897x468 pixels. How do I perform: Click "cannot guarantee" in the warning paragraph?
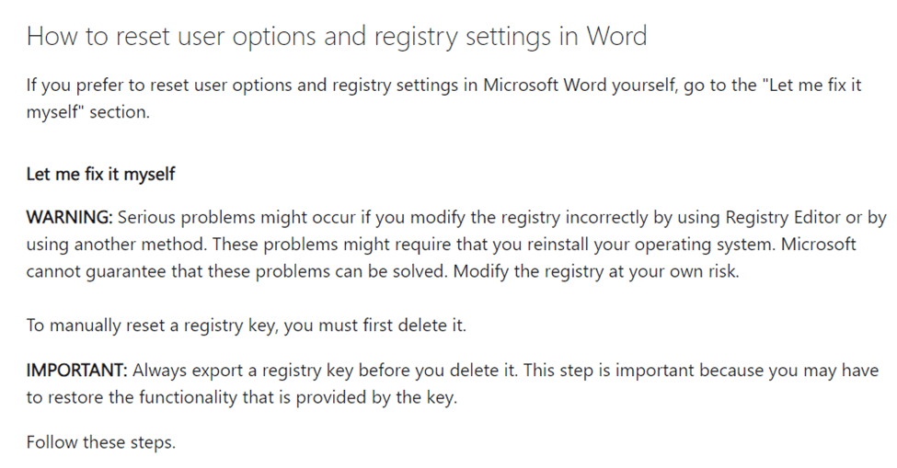coord(96,271)
